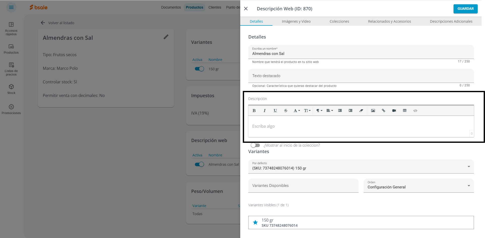Open Productos in the sidebar

[11, 49]
